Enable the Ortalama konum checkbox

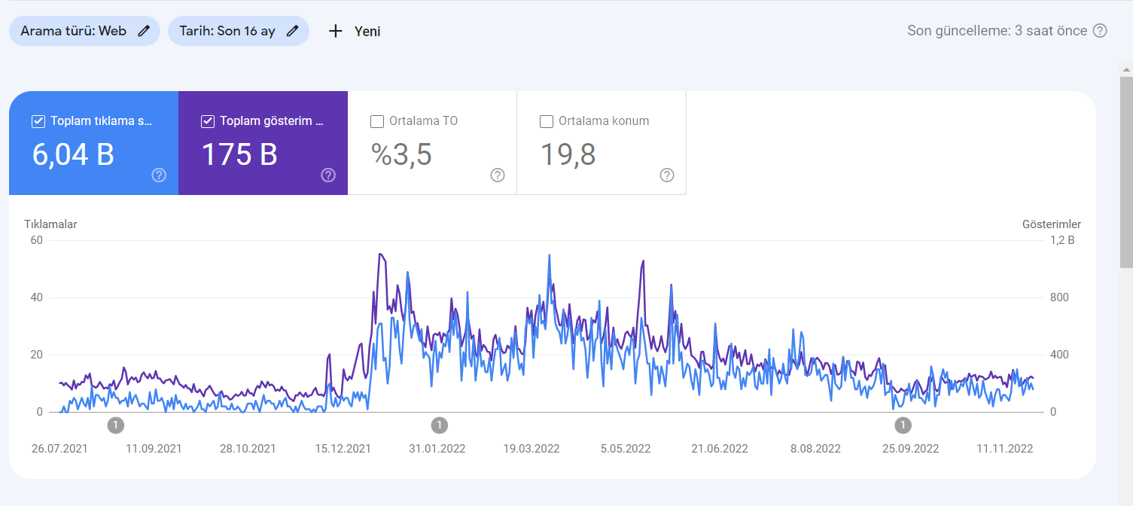coord(547,121)
